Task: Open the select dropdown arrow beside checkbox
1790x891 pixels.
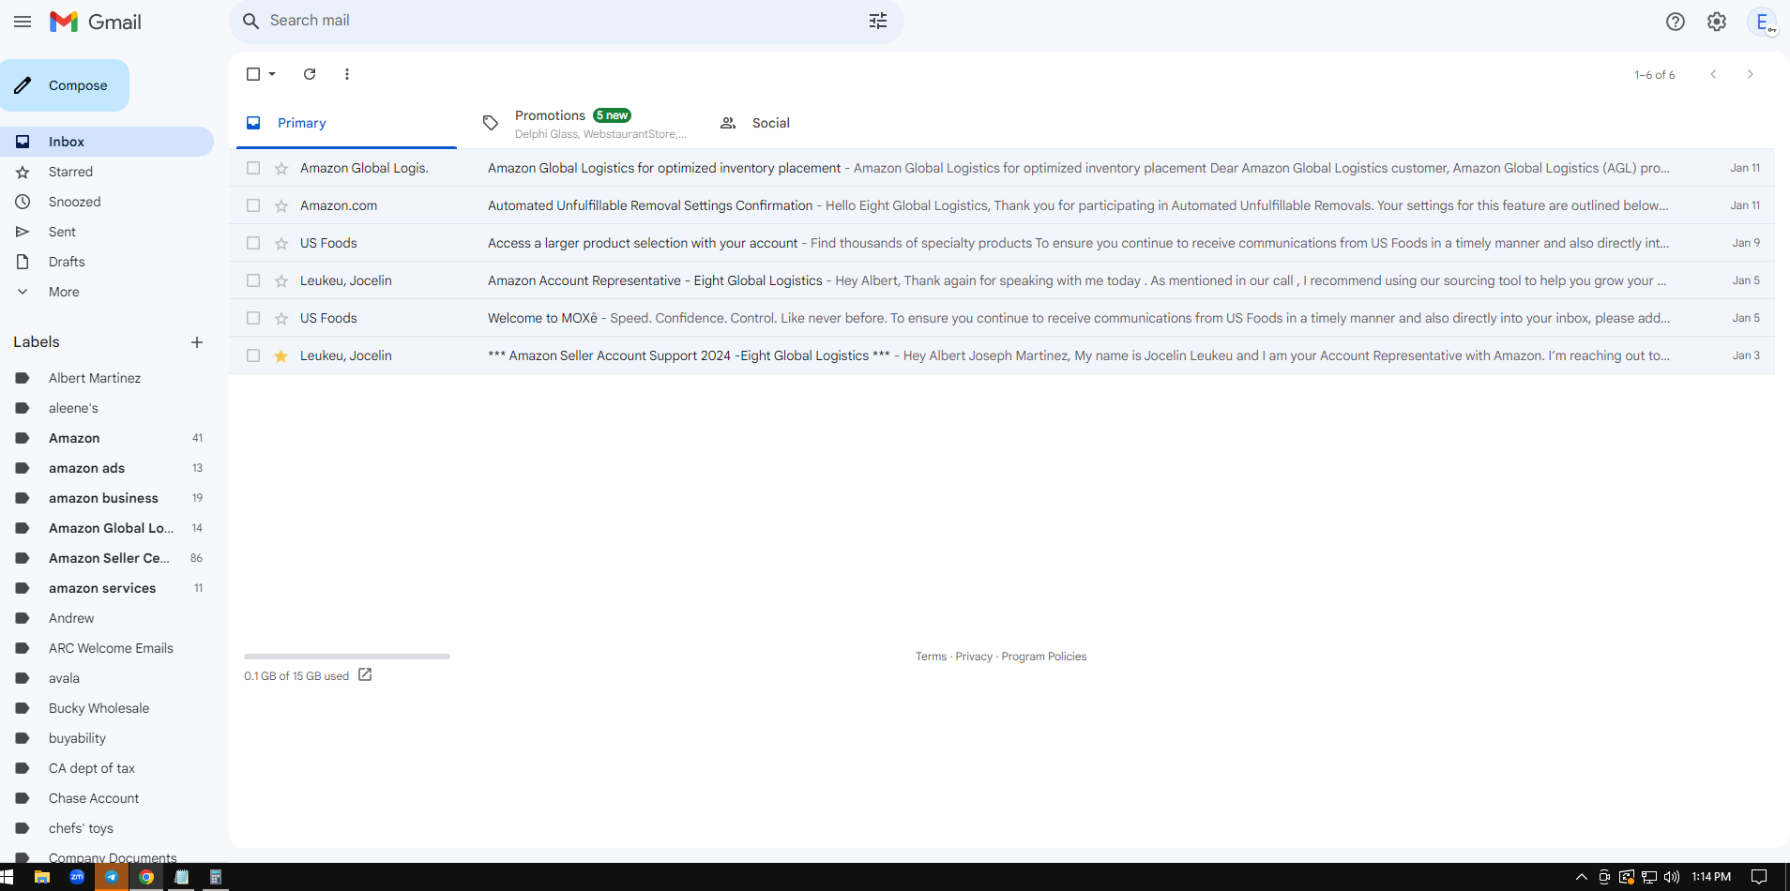Action: (272, 74)
